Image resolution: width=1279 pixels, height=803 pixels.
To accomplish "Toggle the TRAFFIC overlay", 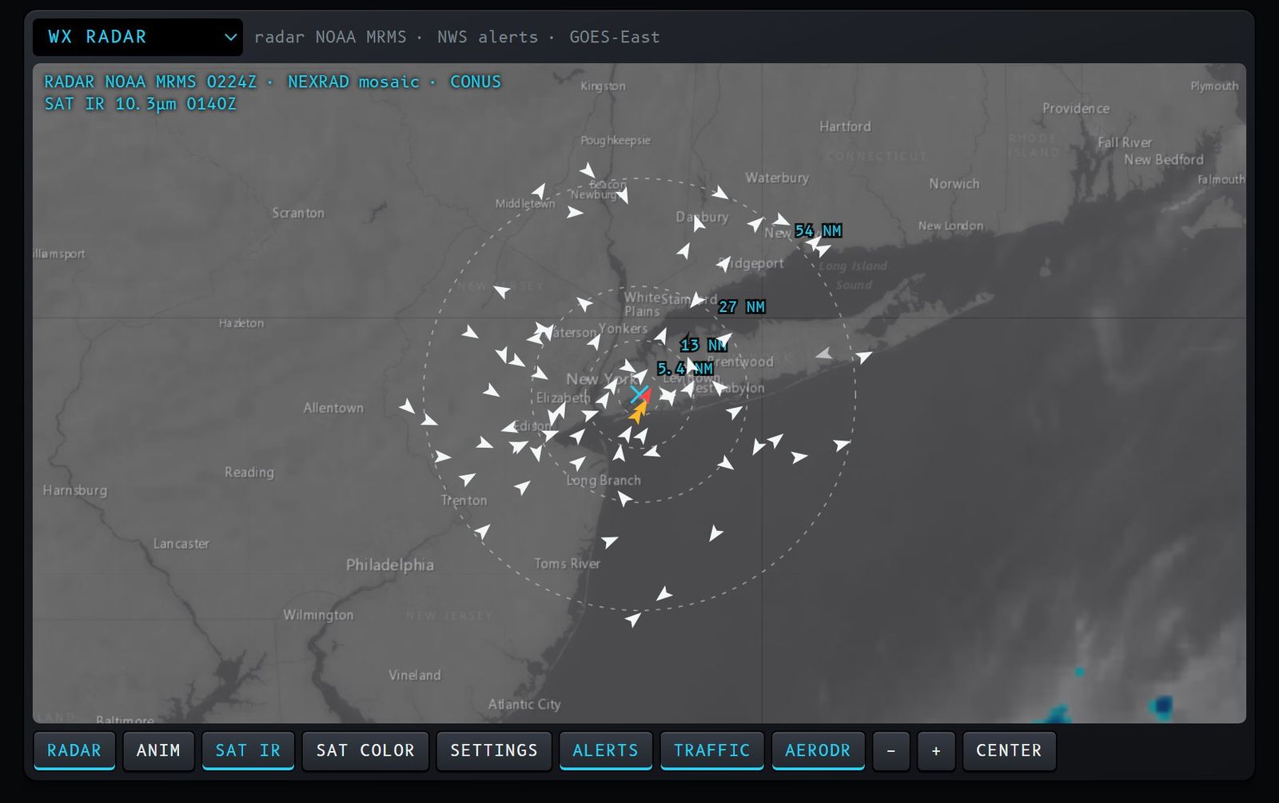I will click(711, 751).
